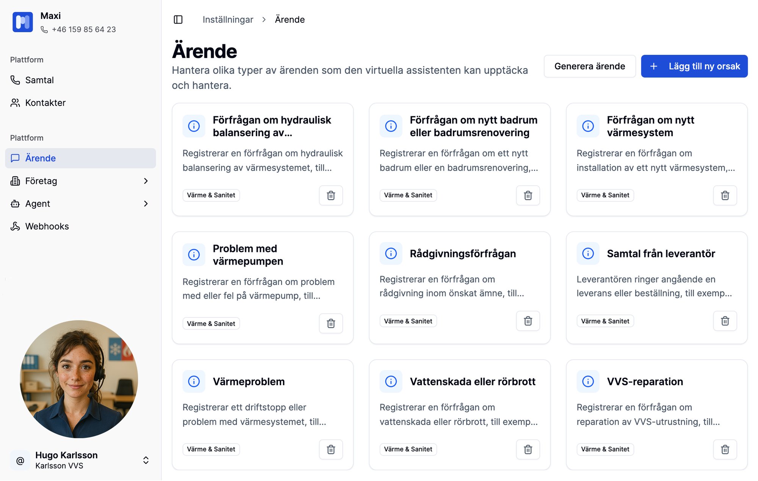Click Värme & Sanitet tag on Värmeproblem
Image resolution: width=758 pixels, height=481 pixels.
point(211,449)
